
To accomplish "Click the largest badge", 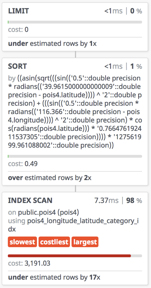I will click(x=85, y=242).
